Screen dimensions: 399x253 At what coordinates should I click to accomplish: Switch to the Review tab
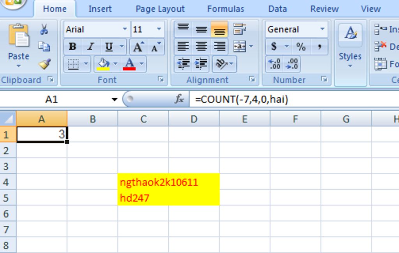click(x=325, y=9)
